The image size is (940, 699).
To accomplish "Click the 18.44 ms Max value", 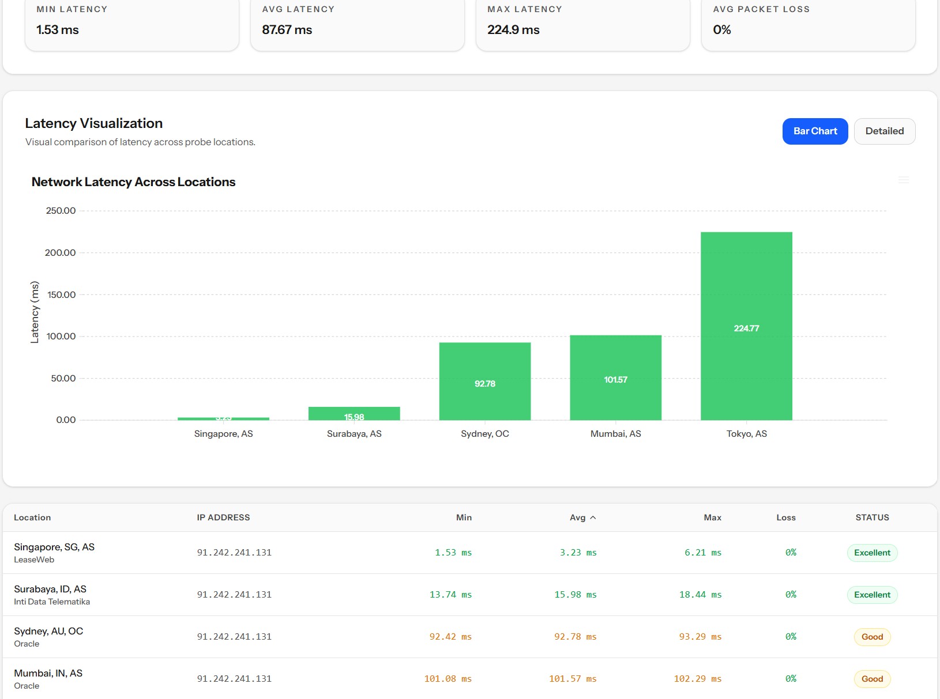I will [x=700, y=595].
